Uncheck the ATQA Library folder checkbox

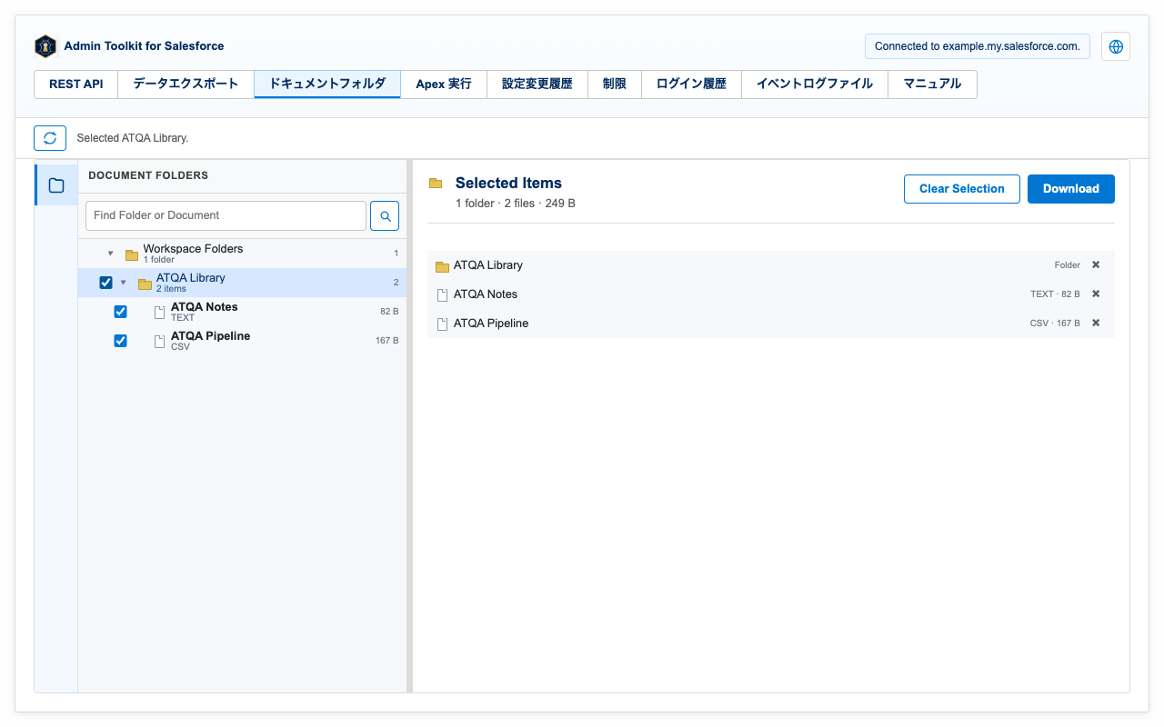(x=105, y=283)
